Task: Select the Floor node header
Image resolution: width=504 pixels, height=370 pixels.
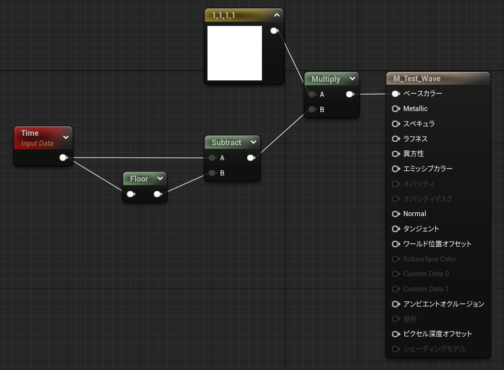Action: [x=145, y=179]
